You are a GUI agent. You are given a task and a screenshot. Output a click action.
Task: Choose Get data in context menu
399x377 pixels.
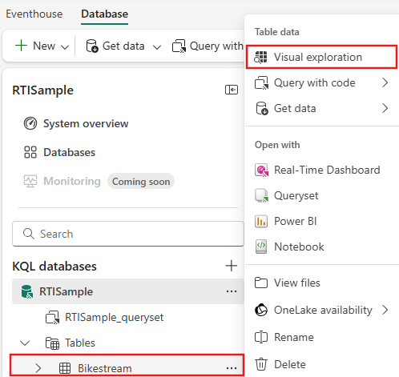295,108
